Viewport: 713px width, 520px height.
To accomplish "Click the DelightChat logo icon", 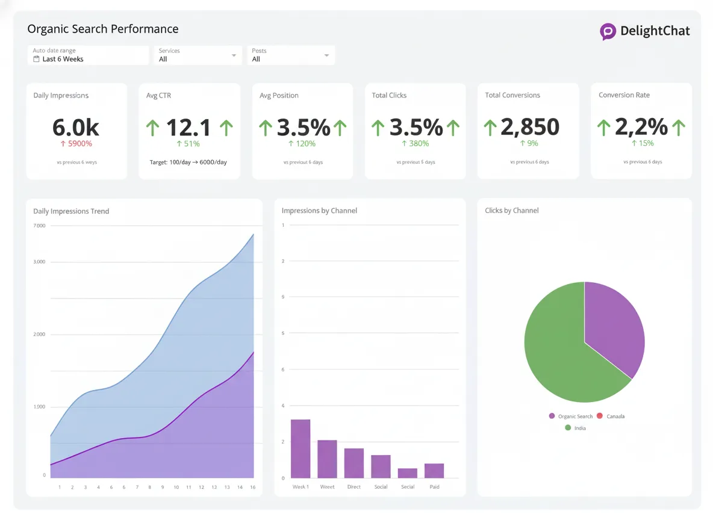I will pyautogui.click(x=608, y=31).
